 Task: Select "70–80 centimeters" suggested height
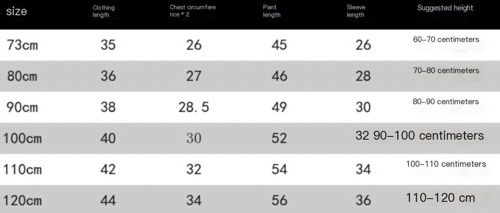pos(446,70)
